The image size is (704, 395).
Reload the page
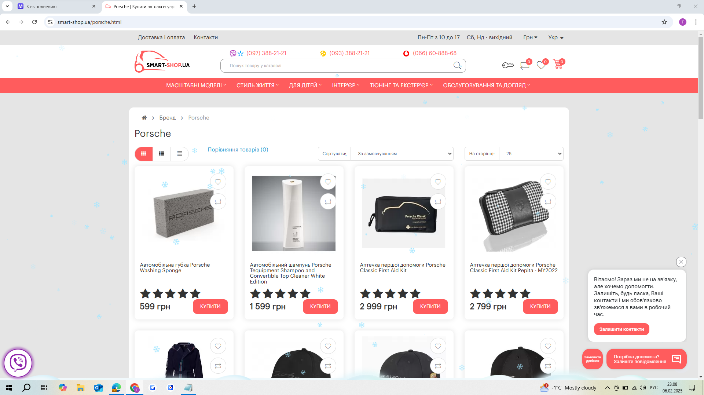point(34,22)
